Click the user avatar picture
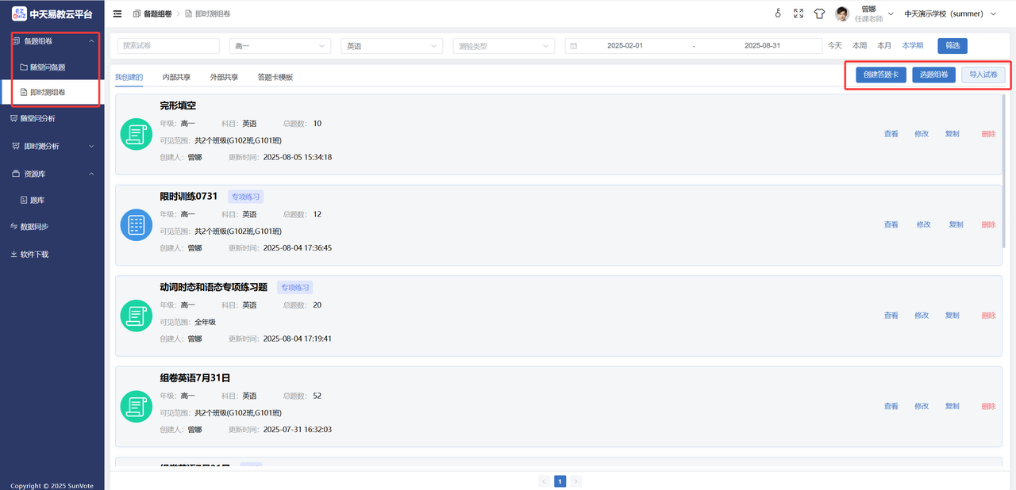 point(842,13)
